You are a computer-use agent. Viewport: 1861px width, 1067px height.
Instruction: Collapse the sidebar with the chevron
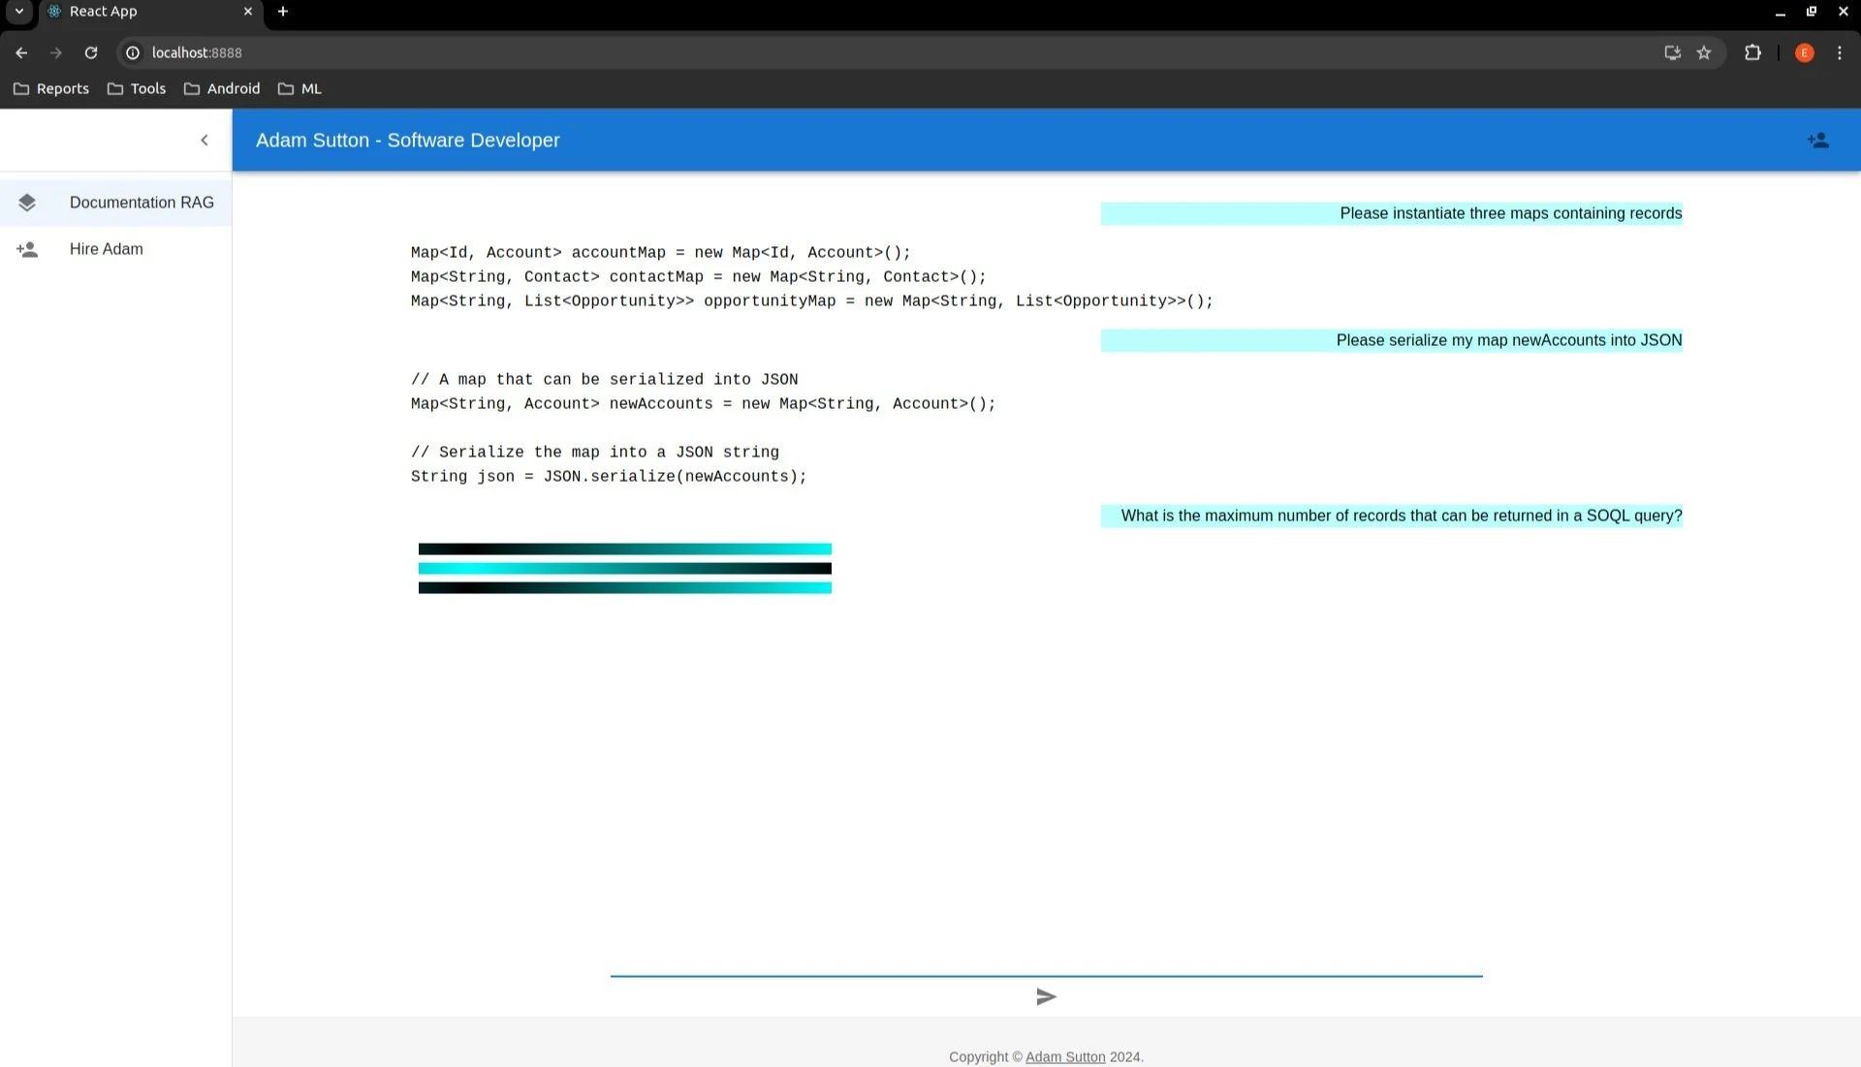click(205, 140)
